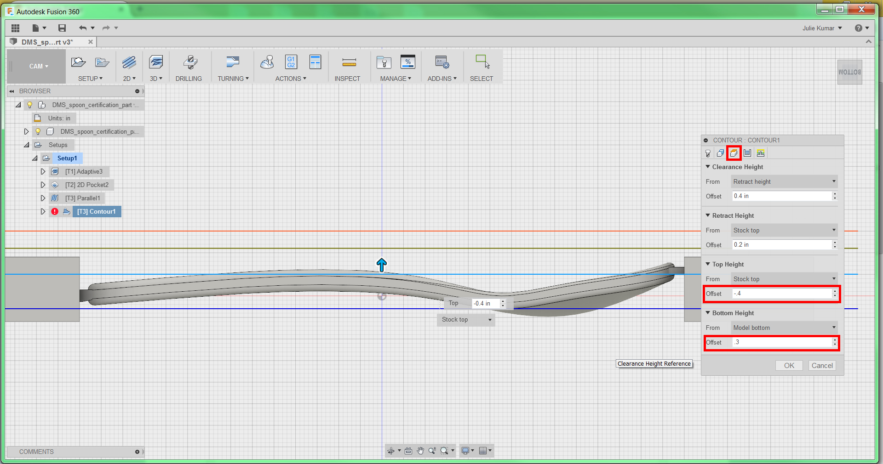Expand the [T1] Adaptive3 operation
Viewport: 883px width, 464px height.
[x=43, y=172]
